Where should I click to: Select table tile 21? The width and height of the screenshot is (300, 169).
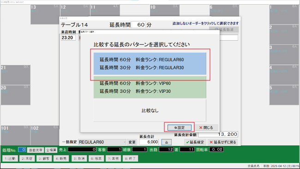click(x=16, y=75)
